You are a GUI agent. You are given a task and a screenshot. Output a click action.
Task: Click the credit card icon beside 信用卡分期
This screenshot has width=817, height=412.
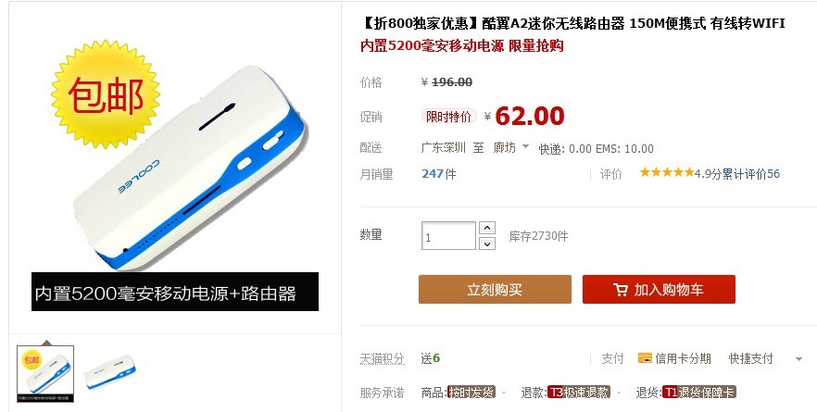[x=645, y=358]
